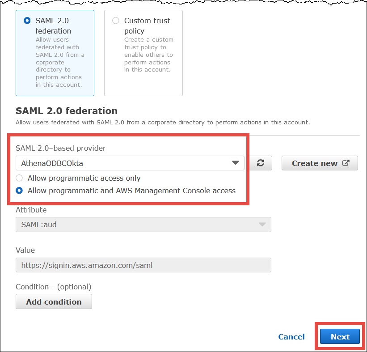The width and height of the screenshot is (367, 352).
Task: Click the SAML 2.0 federation card
Action: point(55,53)
